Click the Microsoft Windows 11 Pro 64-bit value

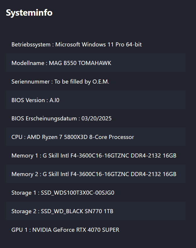coord(98,44)
